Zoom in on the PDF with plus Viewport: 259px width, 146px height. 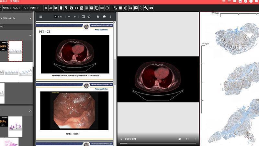pos(75,17)
